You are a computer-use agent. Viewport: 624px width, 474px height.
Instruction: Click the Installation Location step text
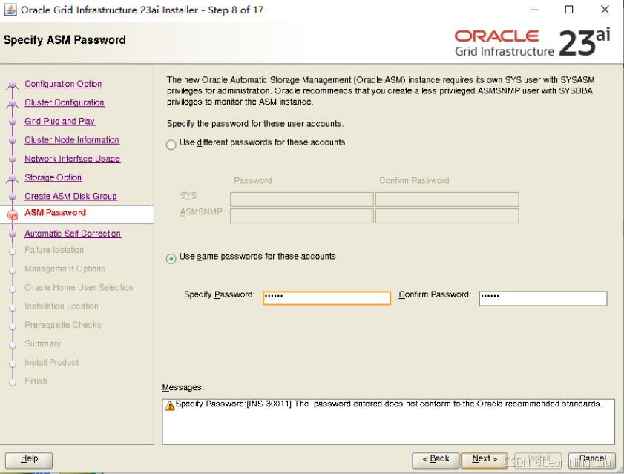[x=62, y=306]
